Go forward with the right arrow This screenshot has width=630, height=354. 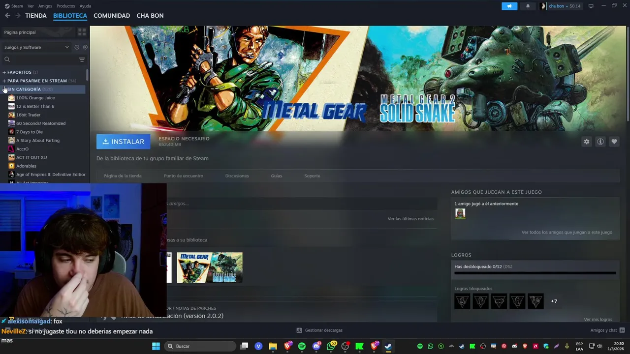18,16
